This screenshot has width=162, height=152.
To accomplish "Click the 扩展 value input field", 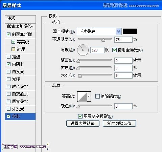I will [123, 68].
